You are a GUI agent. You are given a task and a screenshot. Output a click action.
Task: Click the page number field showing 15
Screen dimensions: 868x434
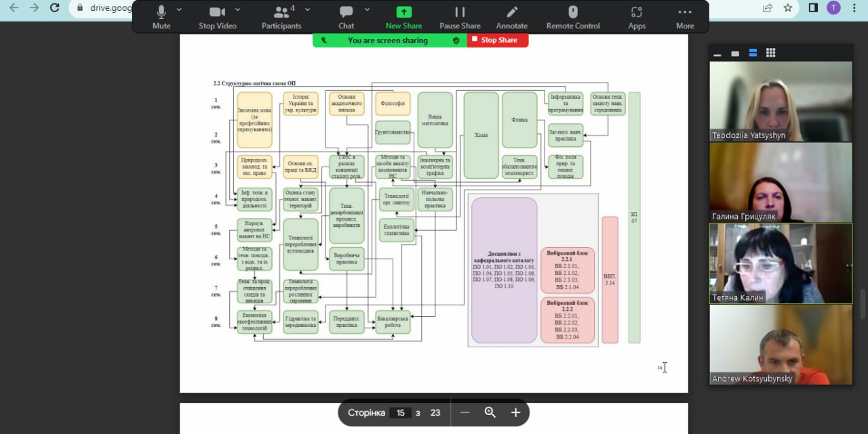[401, 413]
